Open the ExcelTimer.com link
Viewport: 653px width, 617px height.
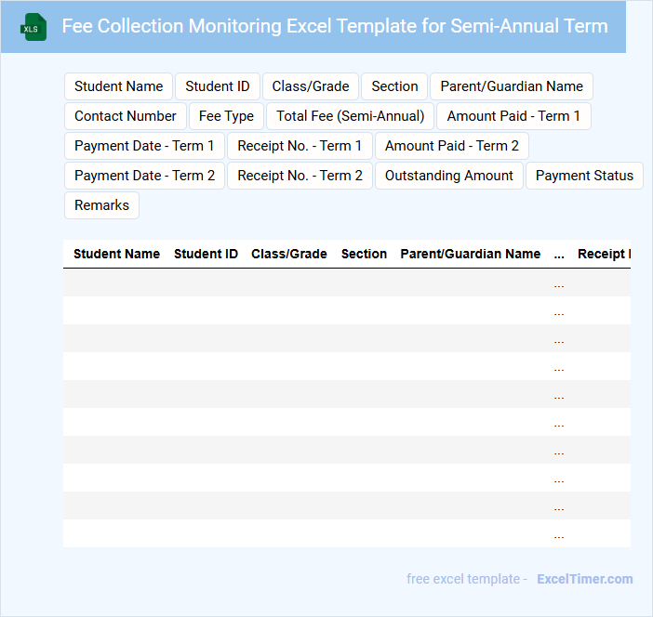coord(584,579)
